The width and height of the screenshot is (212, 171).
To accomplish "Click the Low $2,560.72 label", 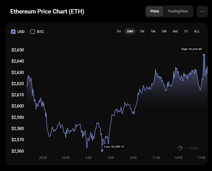I will point(114,147).
